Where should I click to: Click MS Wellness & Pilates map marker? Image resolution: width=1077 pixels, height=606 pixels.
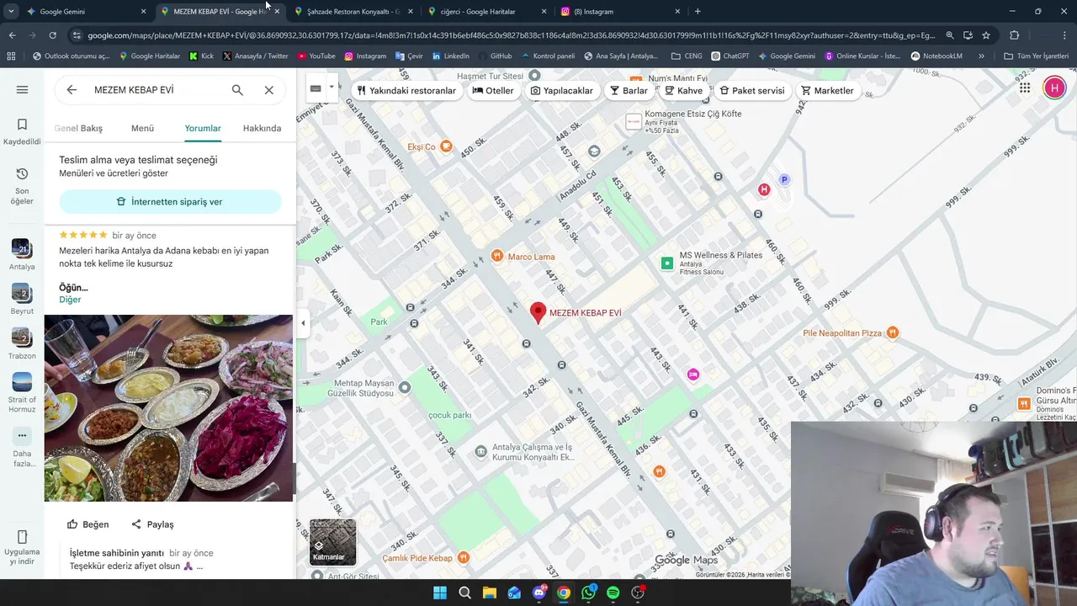point(667,263)
